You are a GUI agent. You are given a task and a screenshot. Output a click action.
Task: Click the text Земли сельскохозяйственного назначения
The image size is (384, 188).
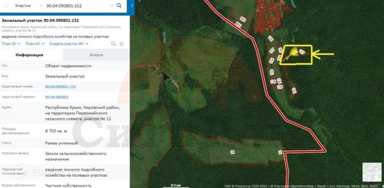pyautogui.click(x=76, y=156)
